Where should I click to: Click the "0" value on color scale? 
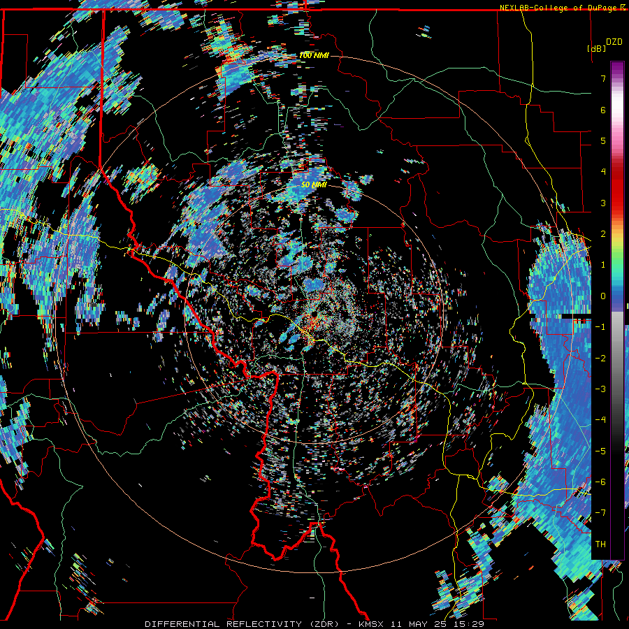point(603,296)
